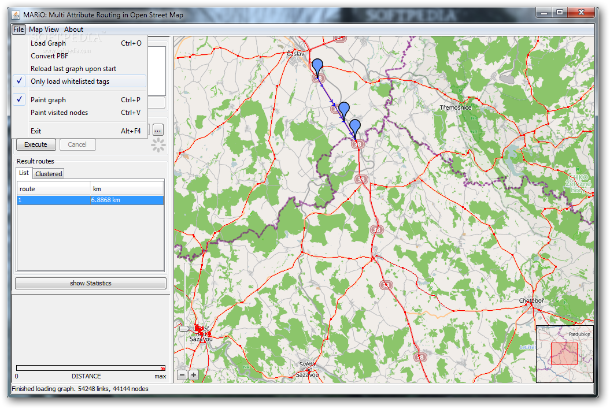610x409 pixels.
Task: Click the km column header
Action: click(x=127, y=189)
